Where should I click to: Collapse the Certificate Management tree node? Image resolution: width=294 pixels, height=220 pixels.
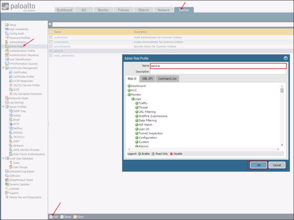3,68
